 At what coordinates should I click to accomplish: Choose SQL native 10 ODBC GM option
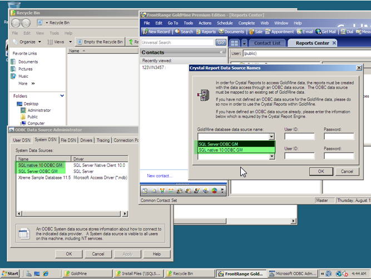tap(222, 150)
